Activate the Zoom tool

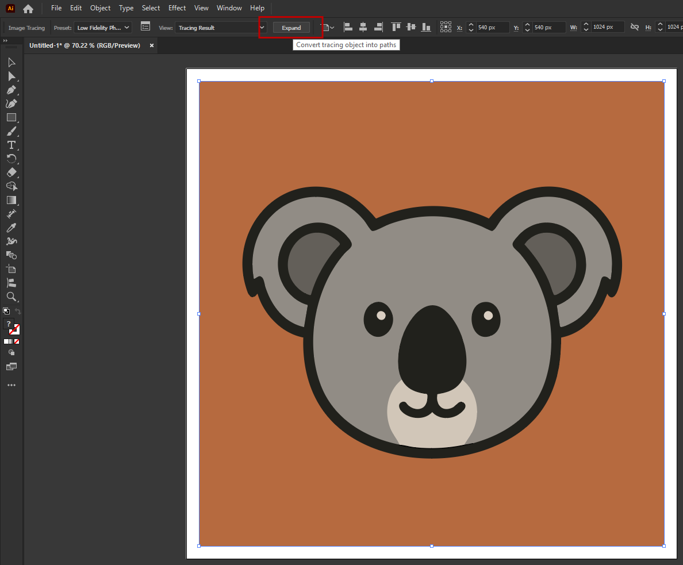[x=11, y=297]
